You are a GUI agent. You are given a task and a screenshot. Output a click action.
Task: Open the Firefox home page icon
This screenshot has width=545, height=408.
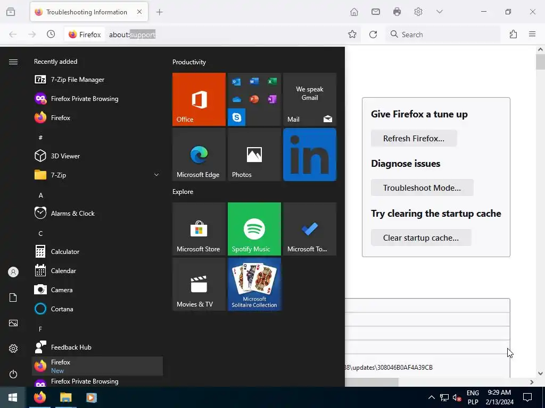tap(354, 12)
